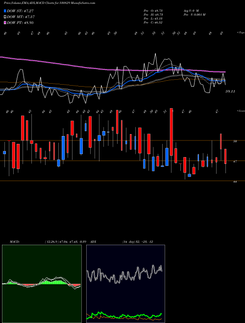Click the 'Pre L: 45.13' low value

[x=153, y=19]
